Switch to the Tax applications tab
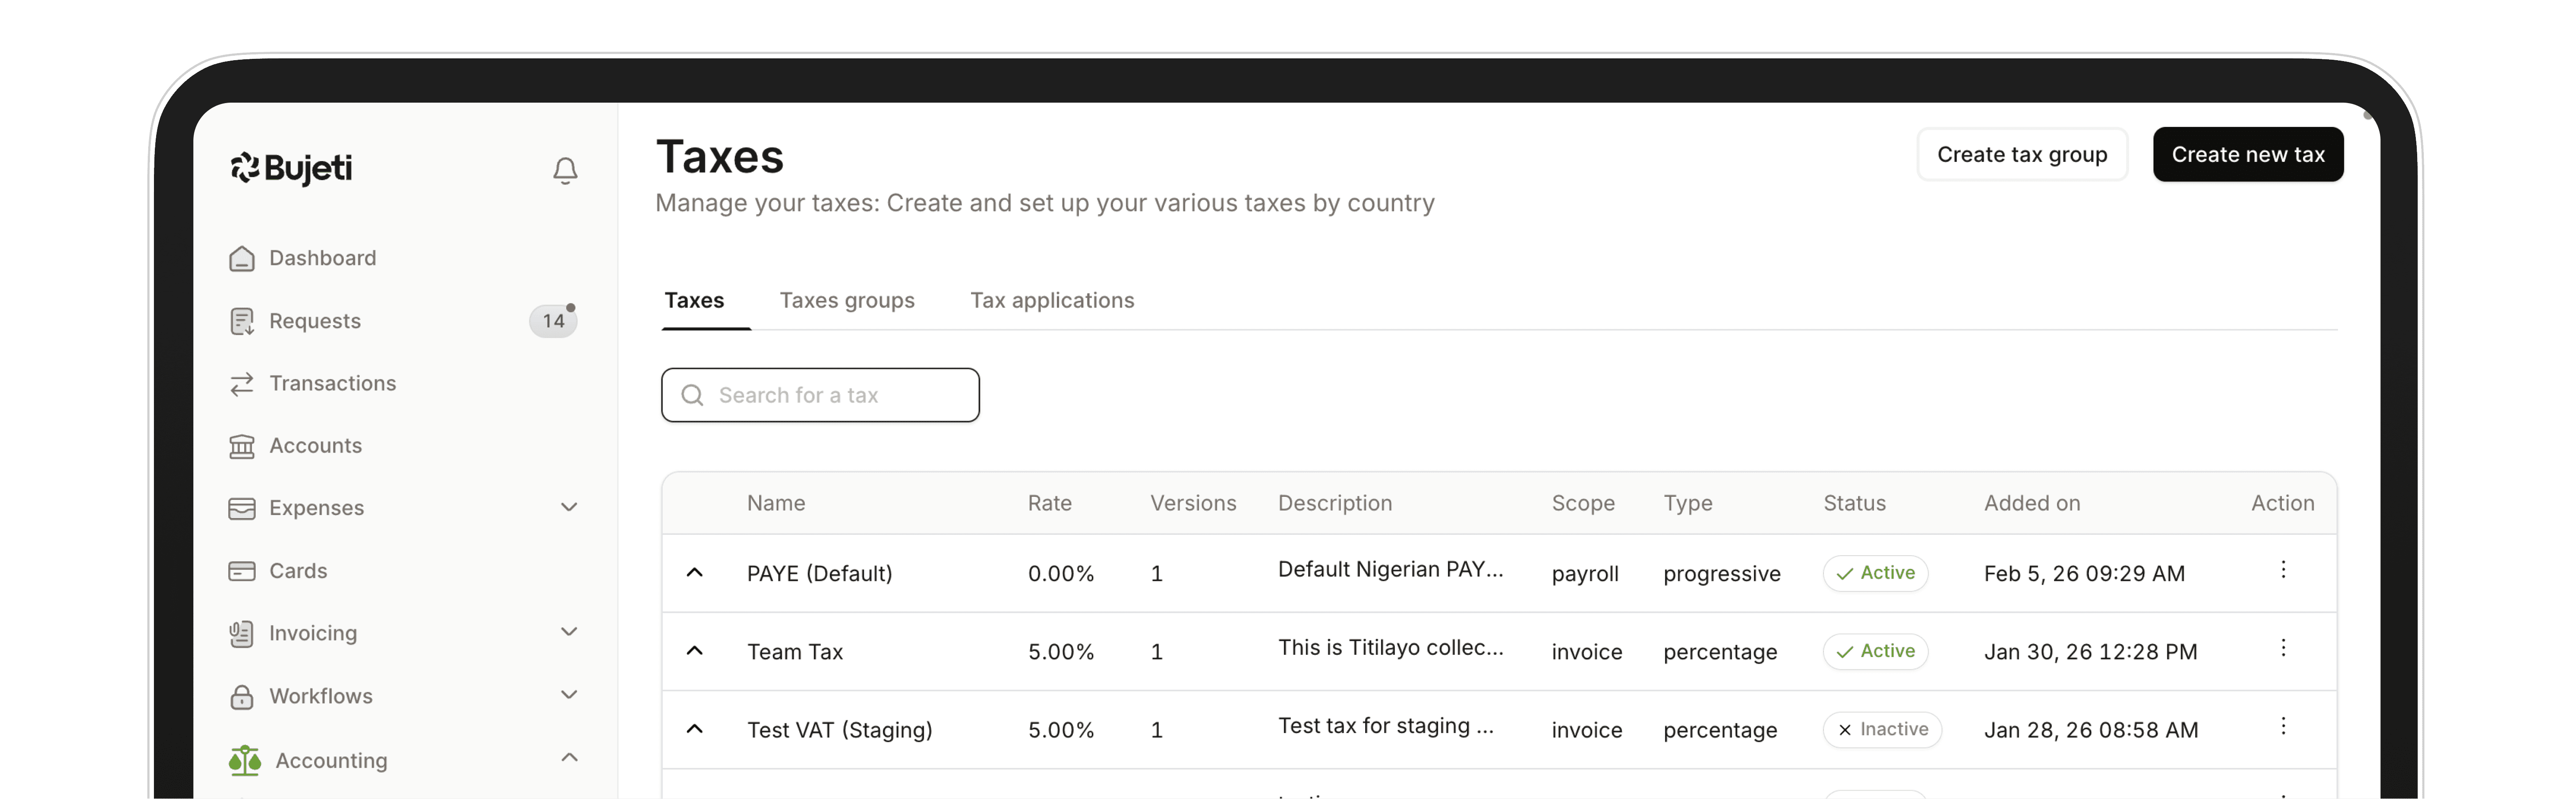 1052,301
